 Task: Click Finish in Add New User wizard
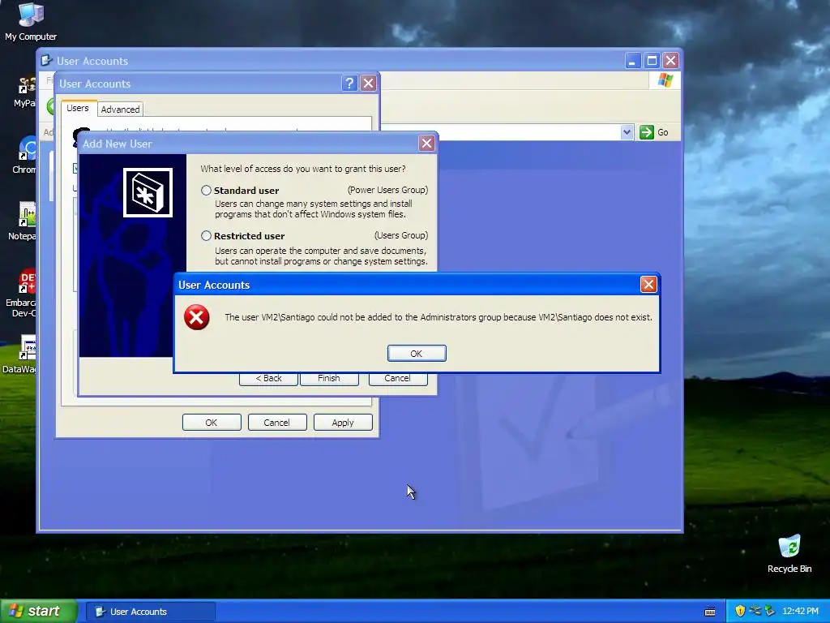tap(329, 379)
